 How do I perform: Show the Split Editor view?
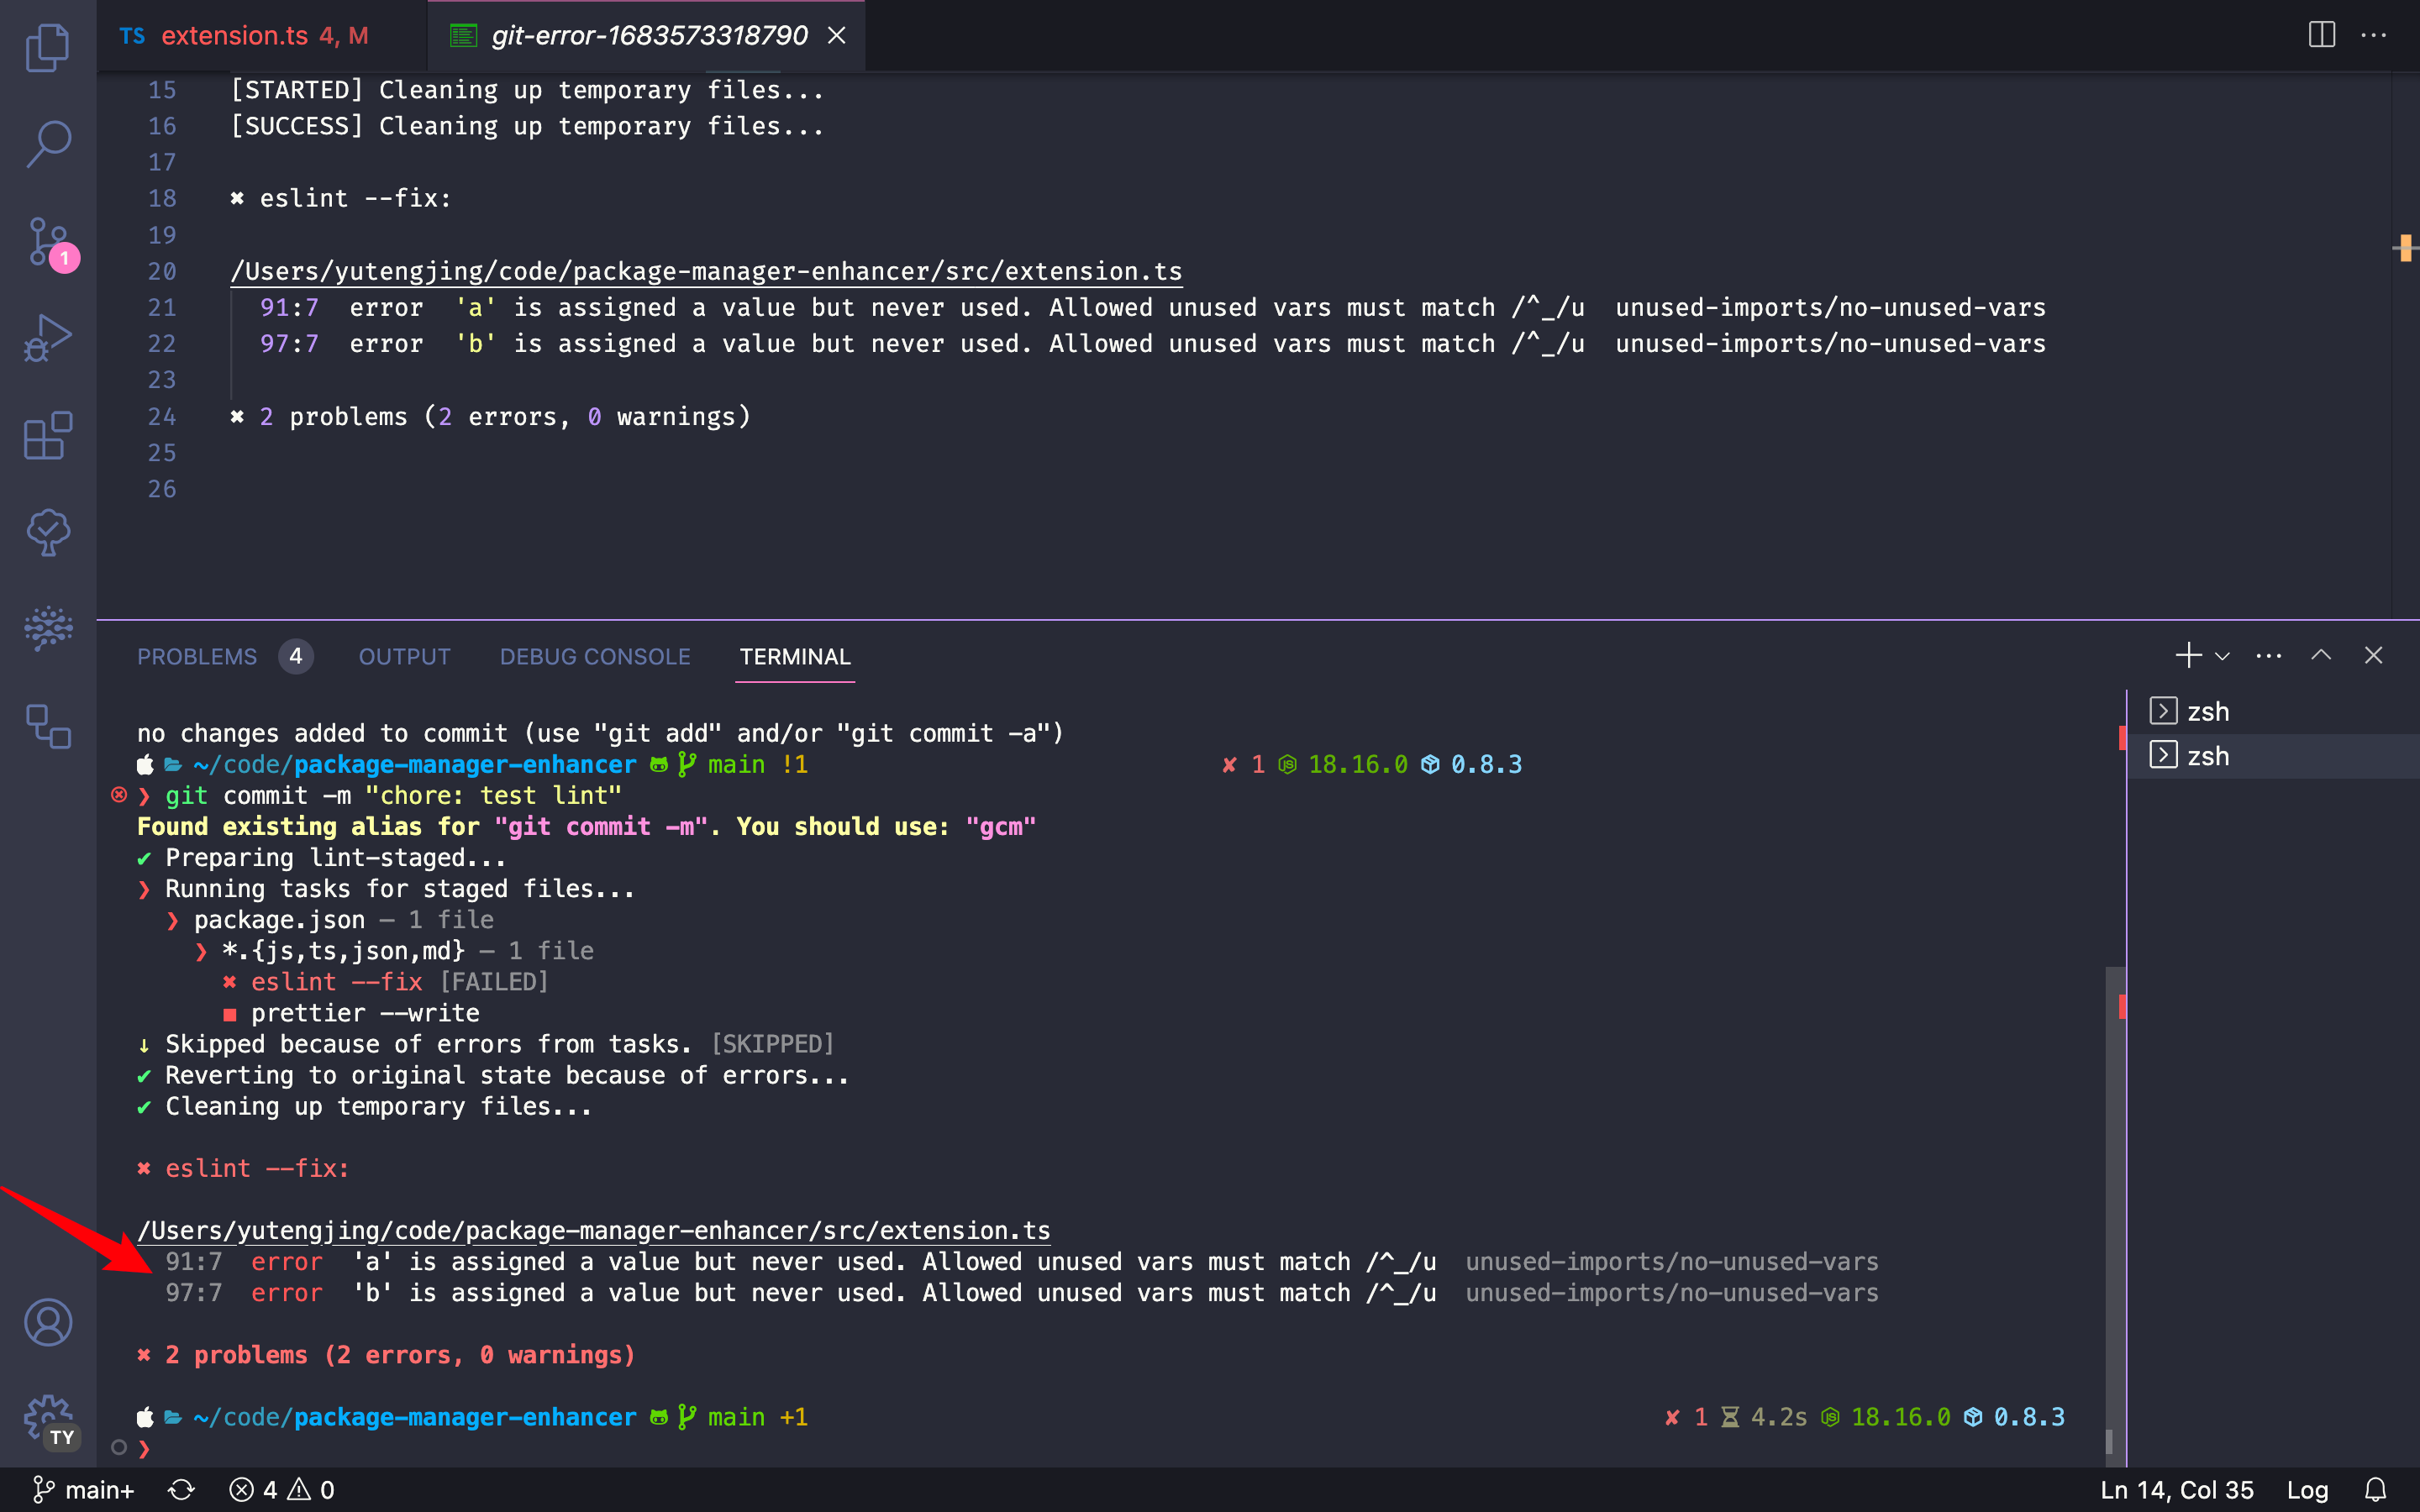2319,35
